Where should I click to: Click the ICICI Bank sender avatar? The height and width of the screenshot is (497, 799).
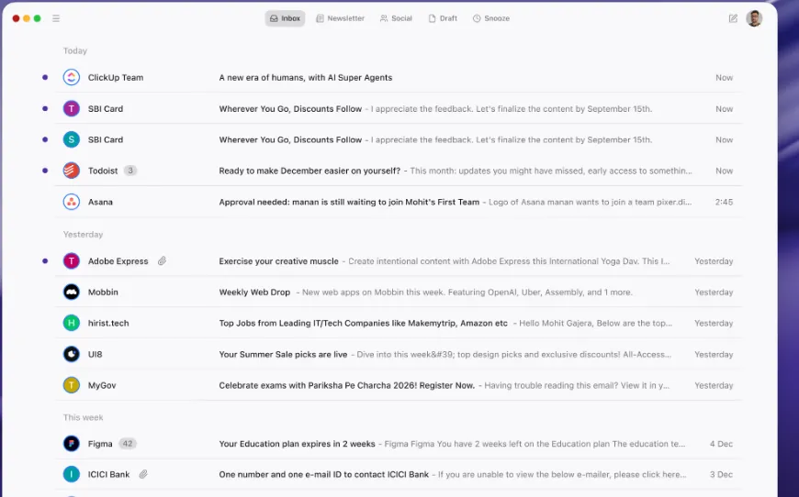tap(72, 475)
